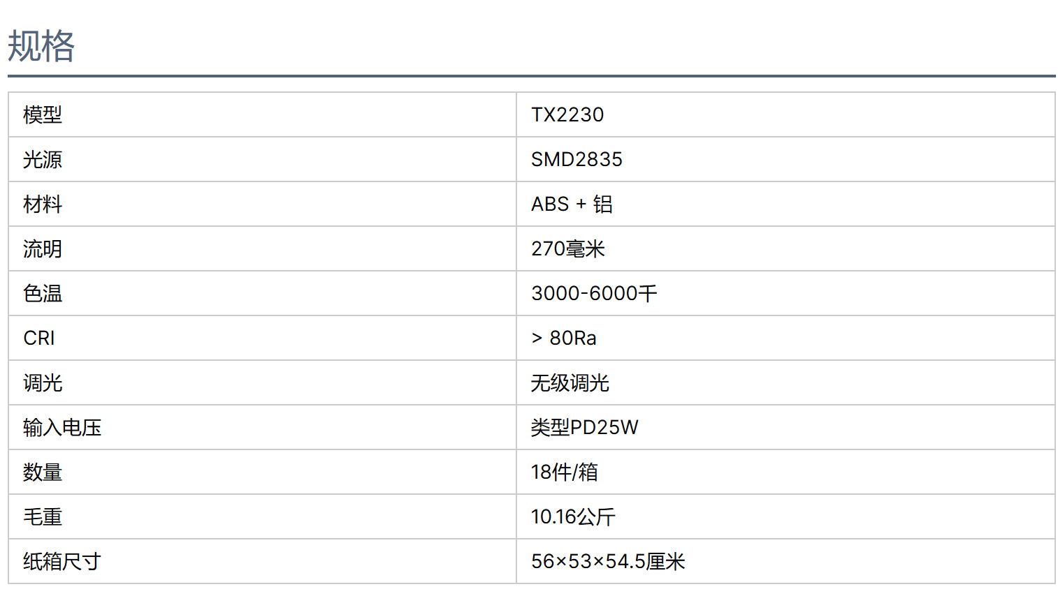The height and width of the screenshot is (596, 1058).
Task: Select the ABS + 铝 material value
Action: [x=572, y=204]
